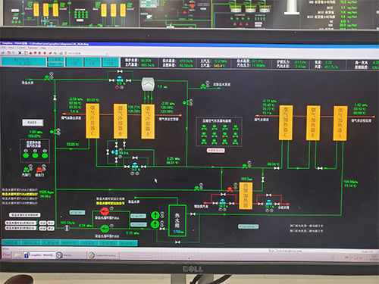Select the flue gas cooler C block
379x284 pixels.
tap(92, 121)
